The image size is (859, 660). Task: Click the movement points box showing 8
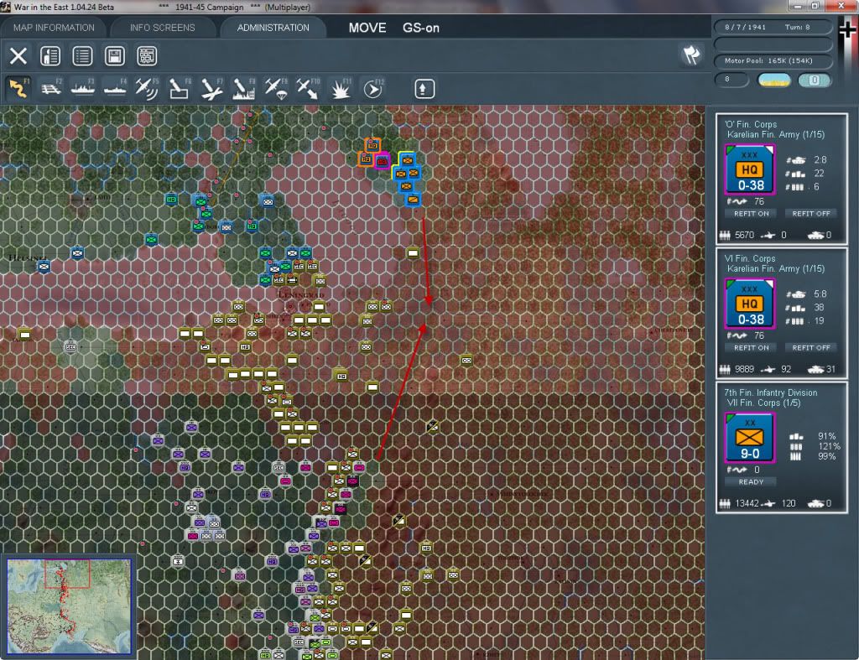(731, 80)
